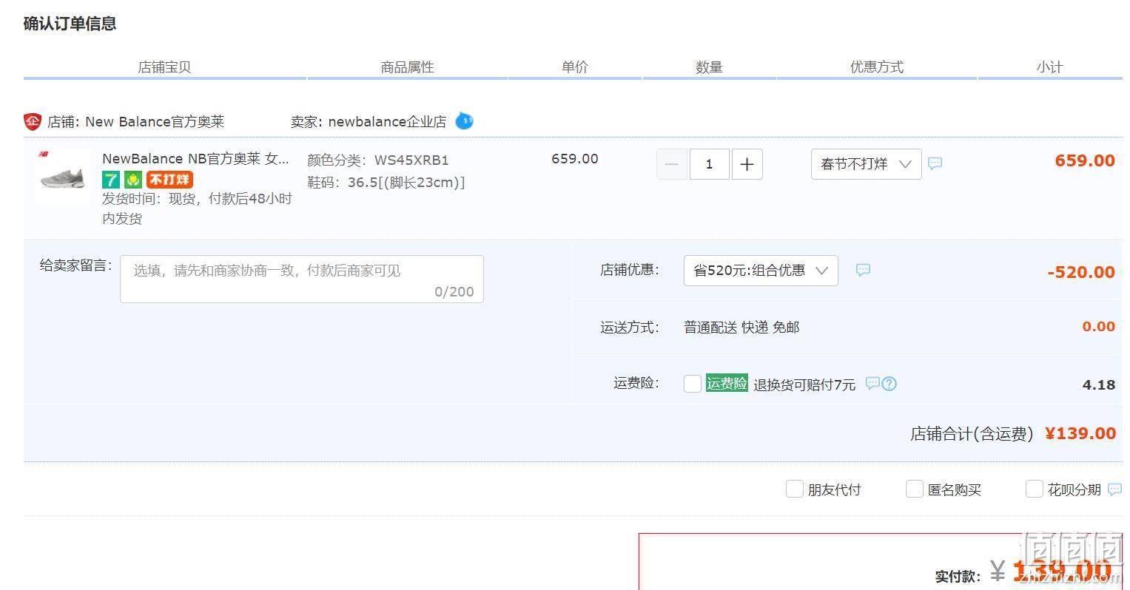
Task: Click the 确认订单信息 heading
Action: coord(70,24)
